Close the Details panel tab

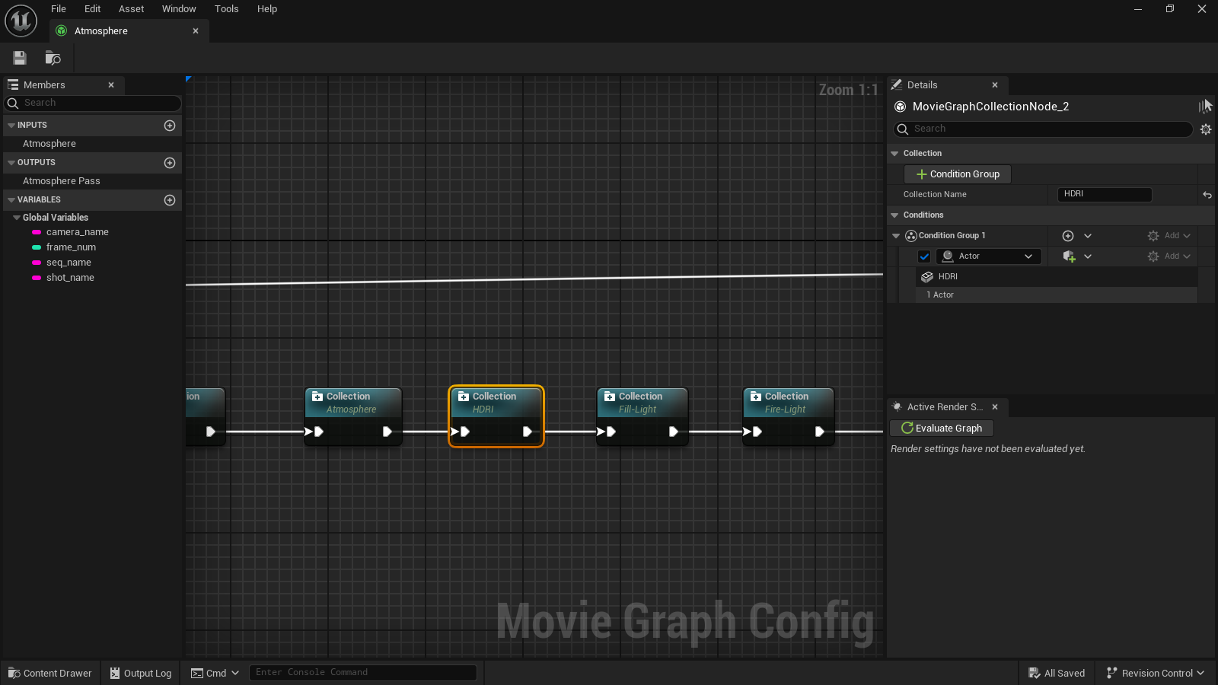click(995, 85)
